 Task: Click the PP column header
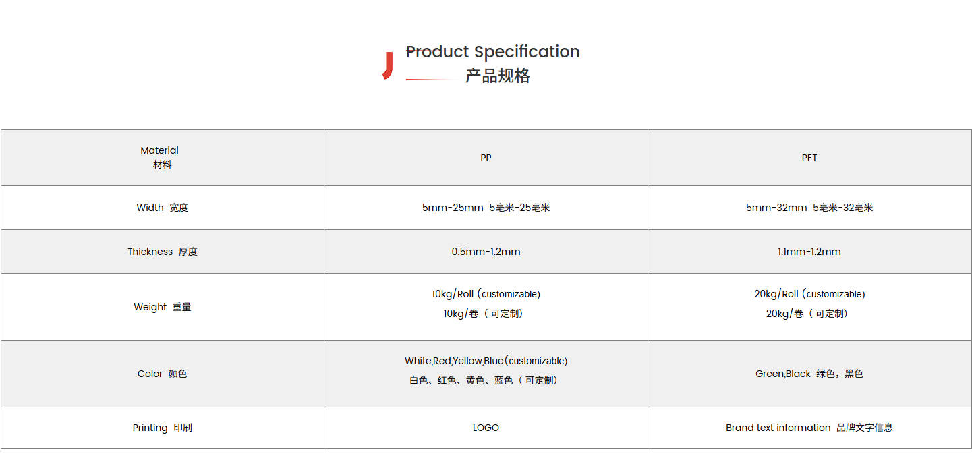pos(486,158)
